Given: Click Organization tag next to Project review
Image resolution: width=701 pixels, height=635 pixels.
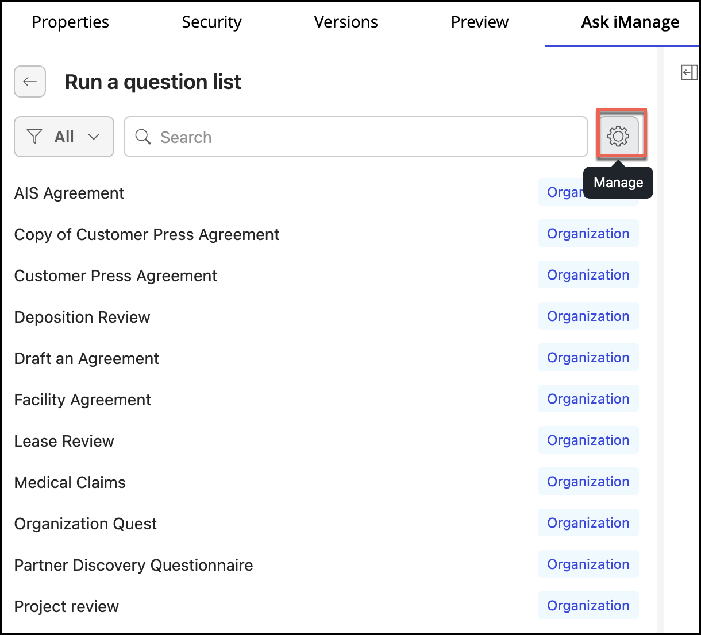Looking at the screenshot, I should [x=588, y=606].
